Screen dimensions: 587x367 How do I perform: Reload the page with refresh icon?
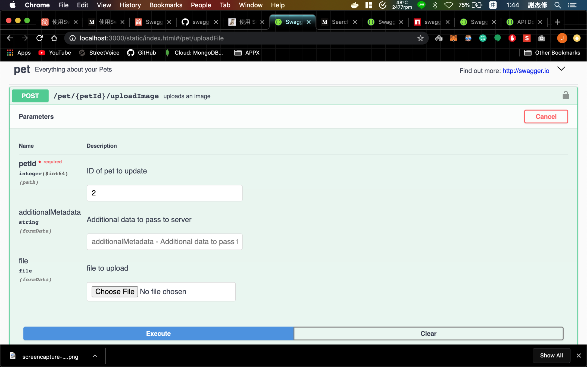click(40, 38)
